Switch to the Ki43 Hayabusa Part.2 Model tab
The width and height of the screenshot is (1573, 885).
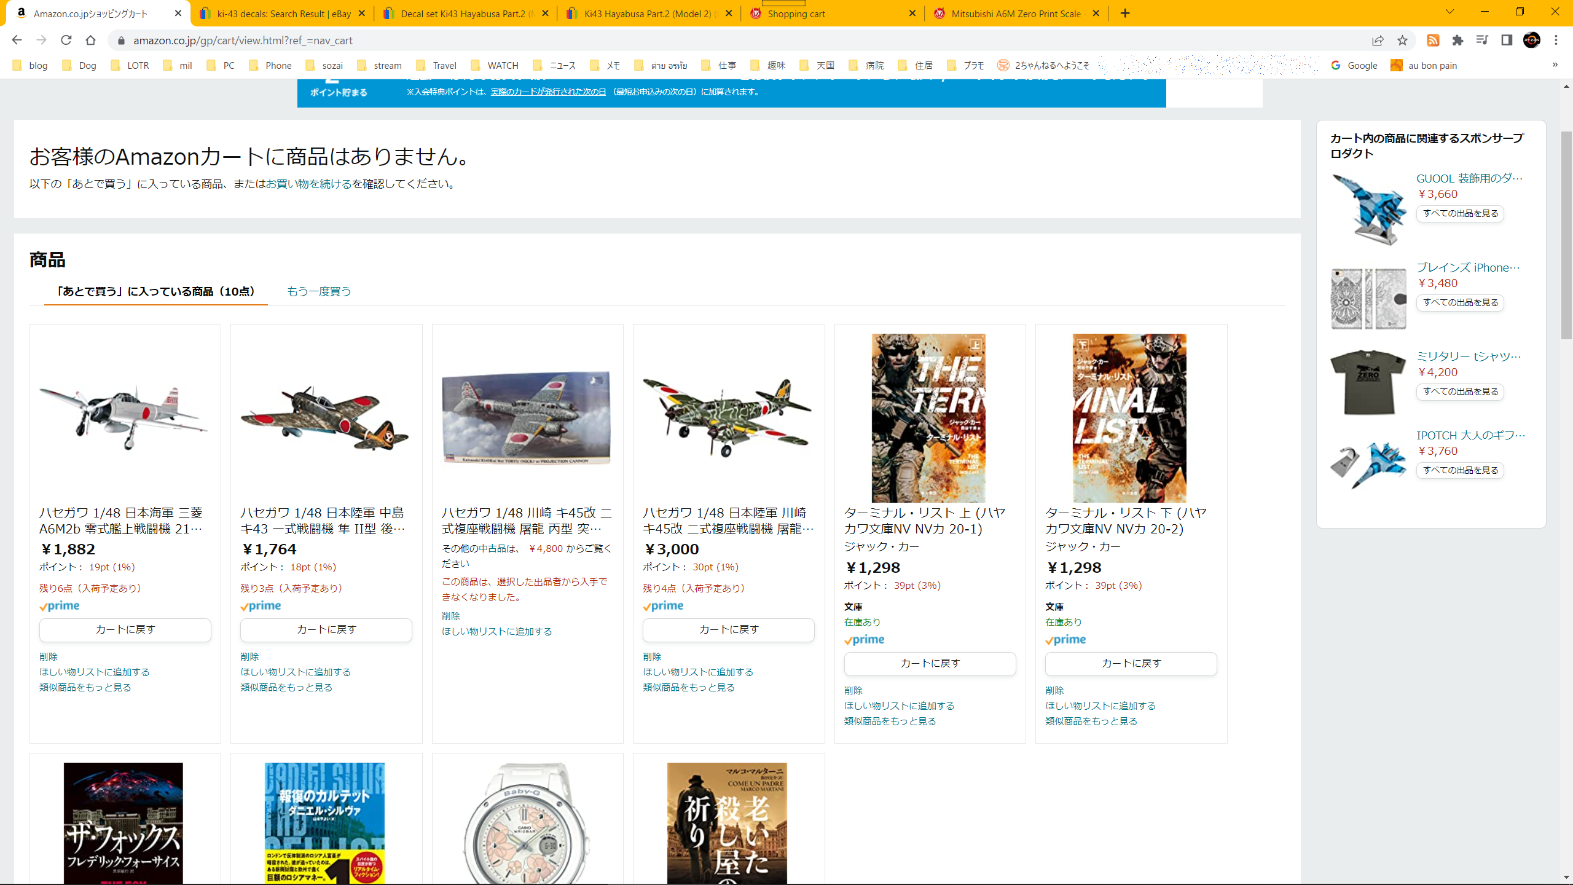[x=649, y=13]
